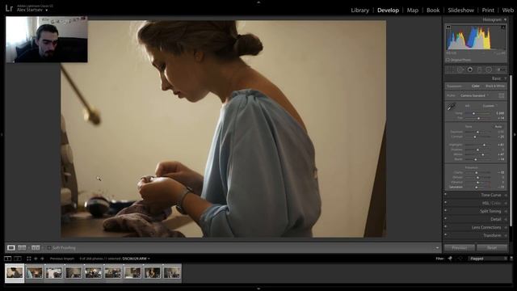The image size is (517, 291).
Task: Select the Adjustment Brush tool
Action: [x=501, y=70]
